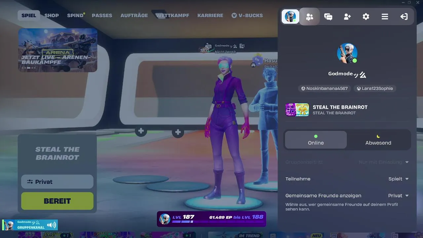Click the speaker icon in group channel
This screenshot has width=423, height=238.
pos(51,225)
